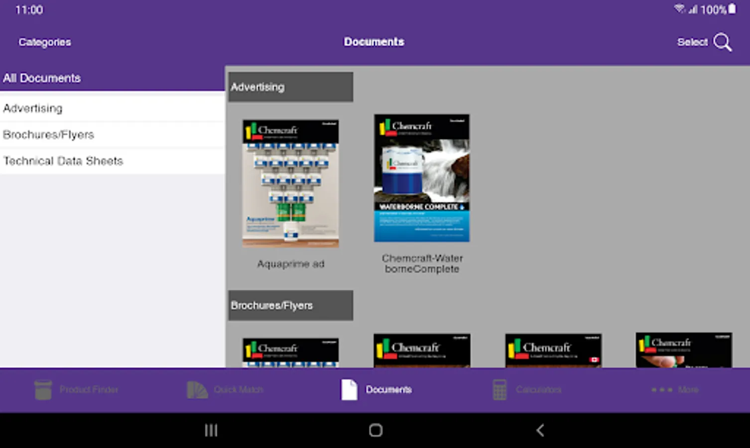
Task: Open the Quick Match color fan icon
Action: pyautogui.click(x=197, y=390)
